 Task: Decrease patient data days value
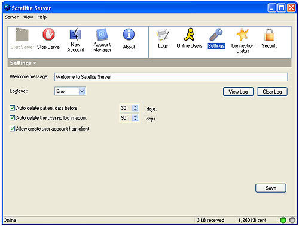[x=135, y=110]
